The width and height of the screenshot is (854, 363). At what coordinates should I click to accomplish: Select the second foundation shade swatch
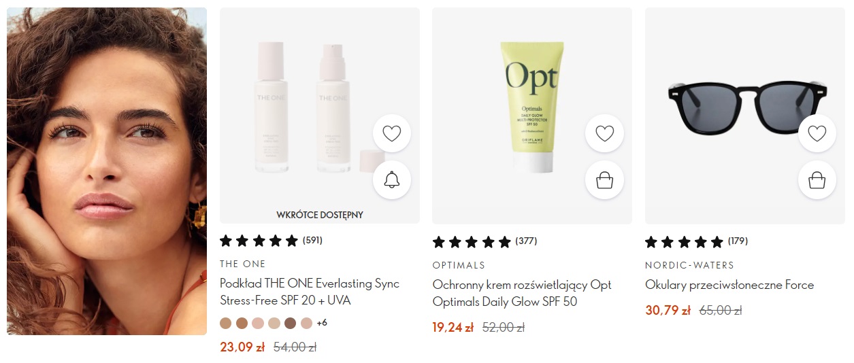pyautogui.click(x=242, y=323)
